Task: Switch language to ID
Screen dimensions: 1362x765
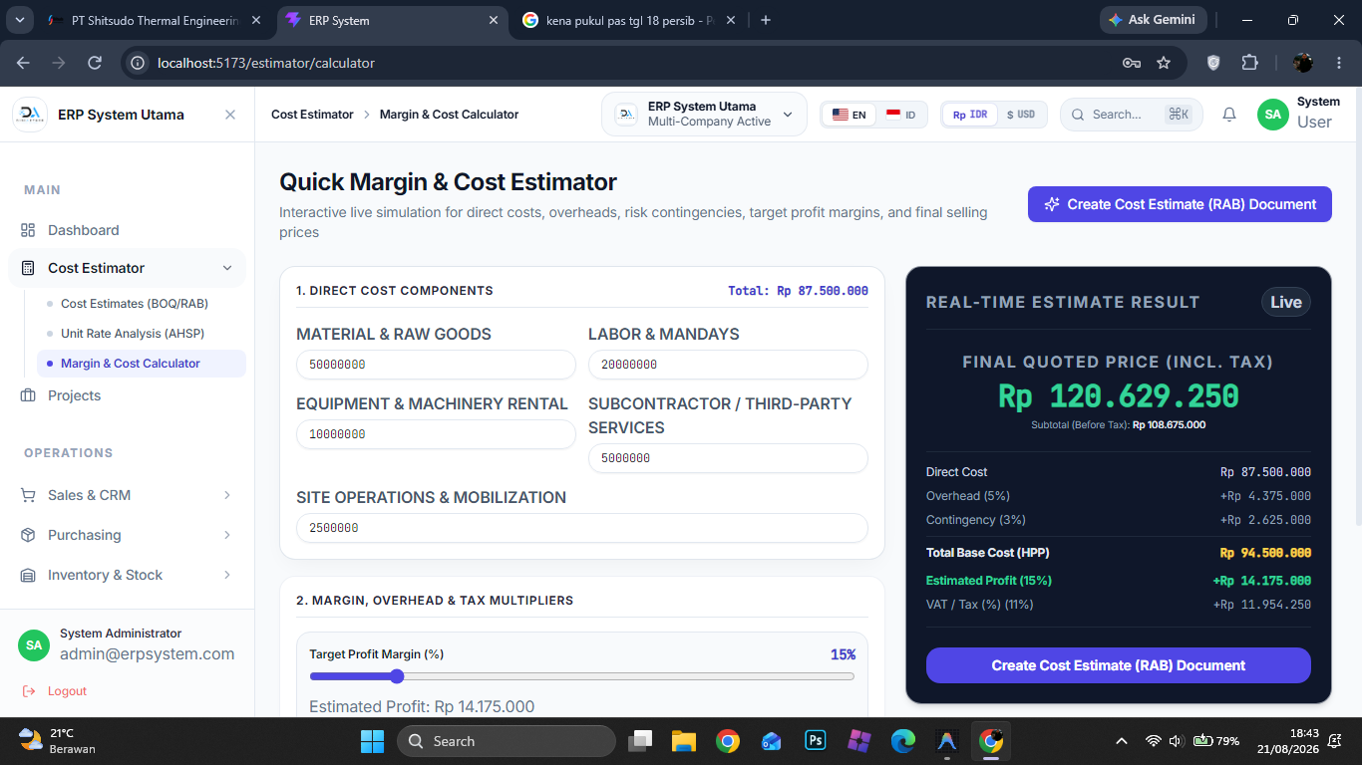Action: click(x=901, y=115)
